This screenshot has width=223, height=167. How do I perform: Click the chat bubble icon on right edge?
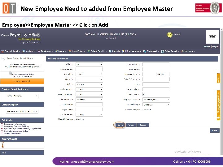pyautogui.click(x=218, y=118)
